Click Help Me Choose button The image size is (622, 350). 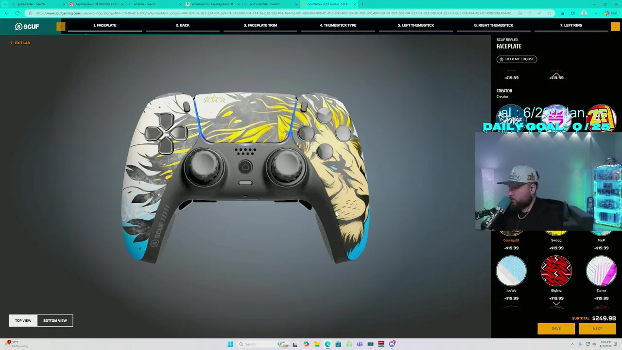(517, 59)
